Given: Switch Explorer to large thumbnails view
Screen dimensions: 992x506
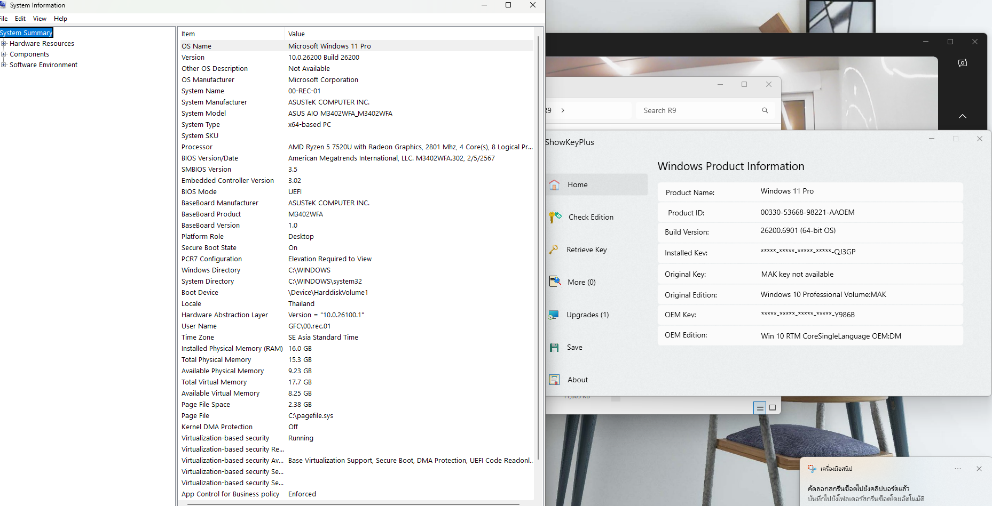Looking at the screenshot, I should point(773,408).
